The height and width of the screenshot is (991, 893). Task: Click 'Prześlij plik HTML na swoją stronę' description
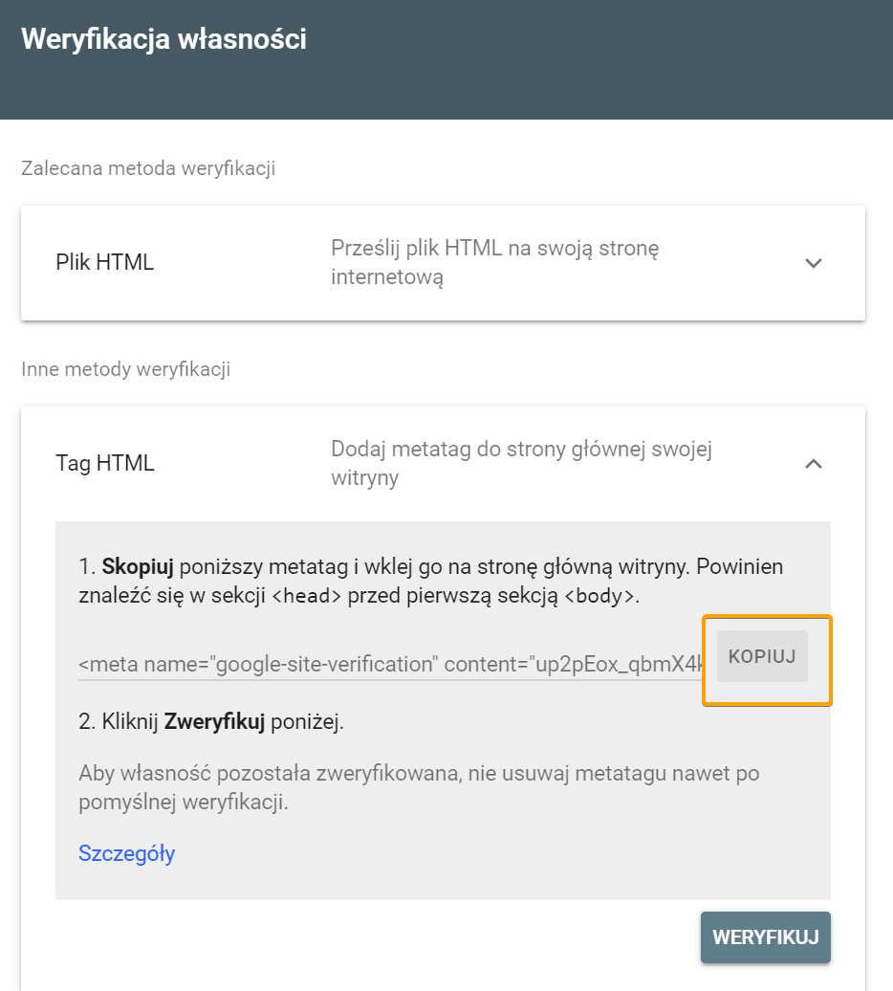tap(494, 262)
